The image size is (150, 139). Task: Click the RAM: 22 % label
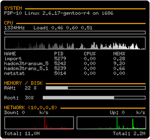(x=20, y=88)
